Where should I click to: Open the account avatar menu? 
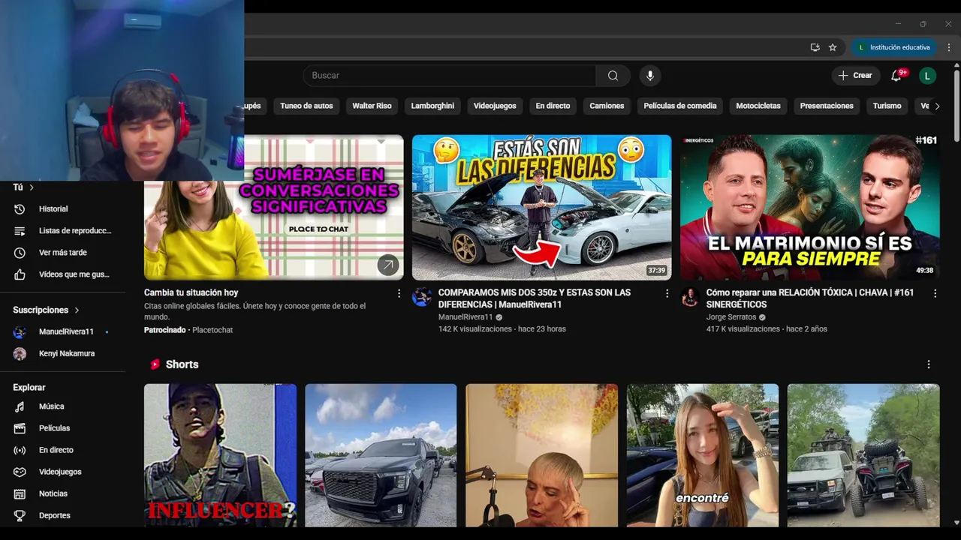[x=928, y=76]
